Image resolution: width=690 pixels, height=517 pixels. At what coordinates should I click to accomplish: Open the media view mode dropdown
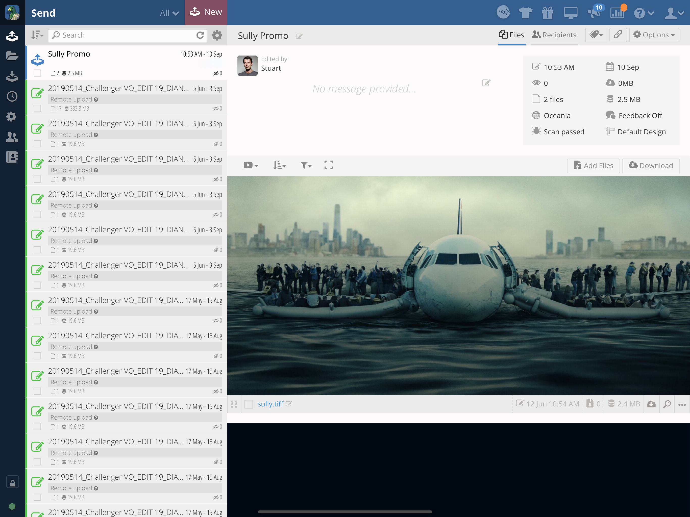[251, 165]
